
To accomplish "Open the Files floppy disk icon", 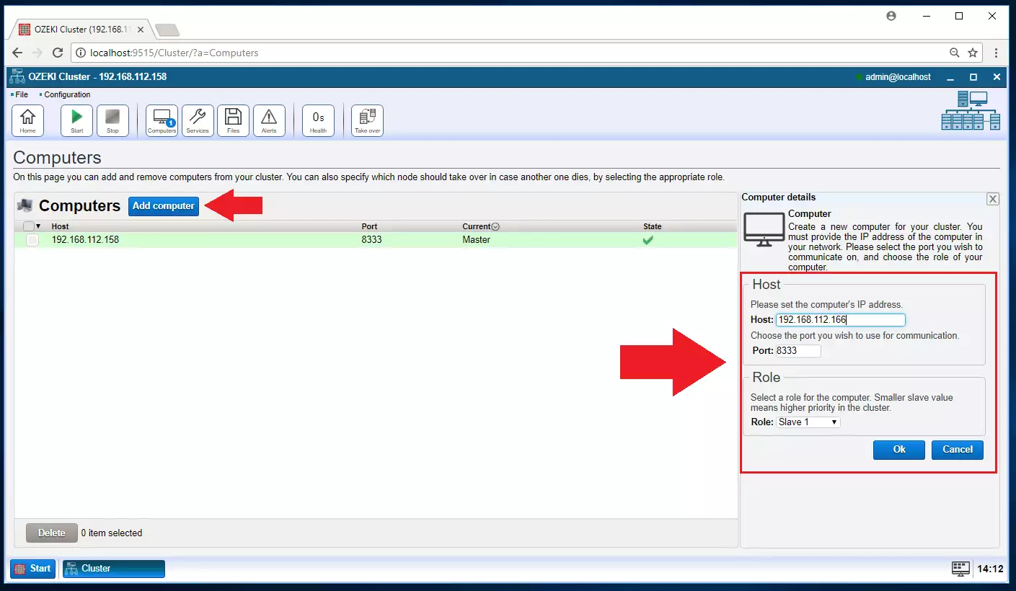I will 233,120.
